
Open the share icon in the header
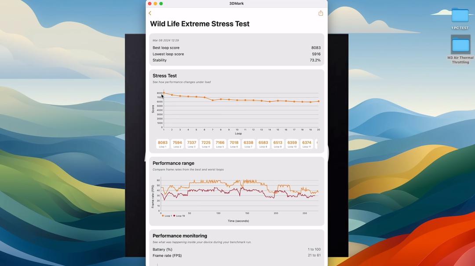[321, 13]
